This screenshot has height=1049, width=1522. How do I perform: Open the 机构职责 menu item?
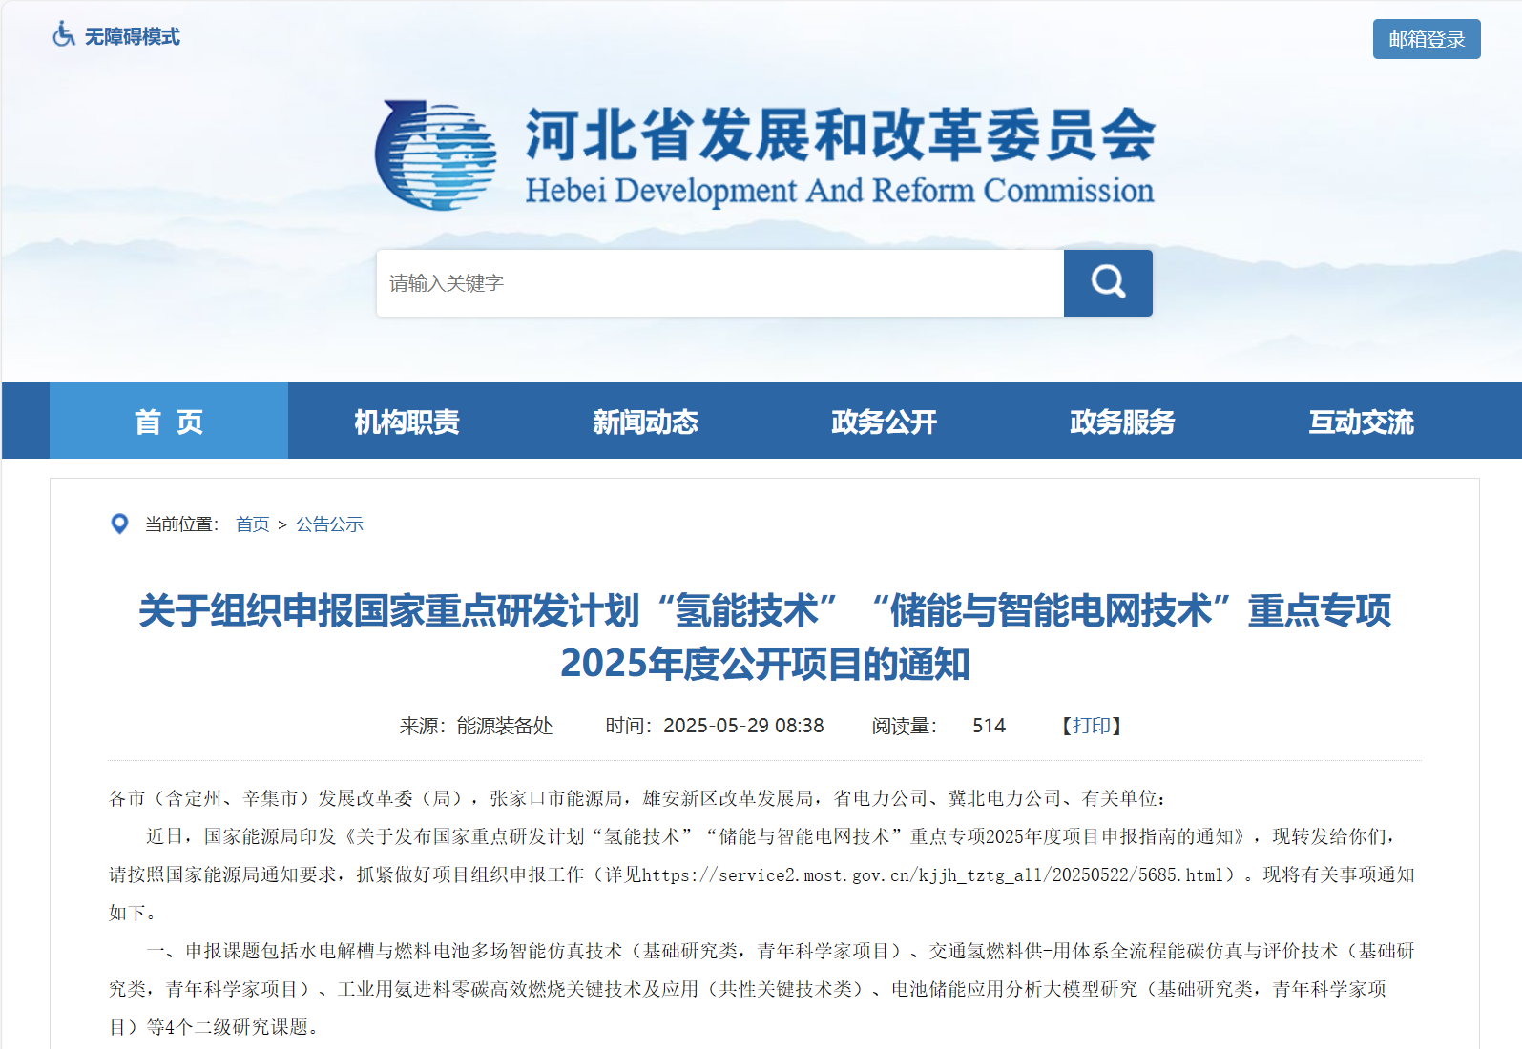pos(407,422)
